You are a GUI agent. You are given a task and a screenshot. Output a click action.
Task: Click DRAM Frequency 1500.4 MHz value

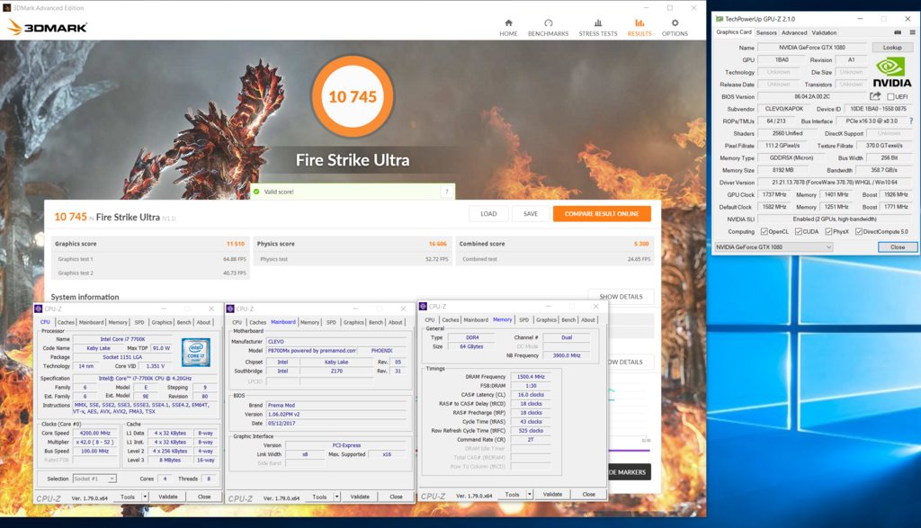tap(531, 377)
